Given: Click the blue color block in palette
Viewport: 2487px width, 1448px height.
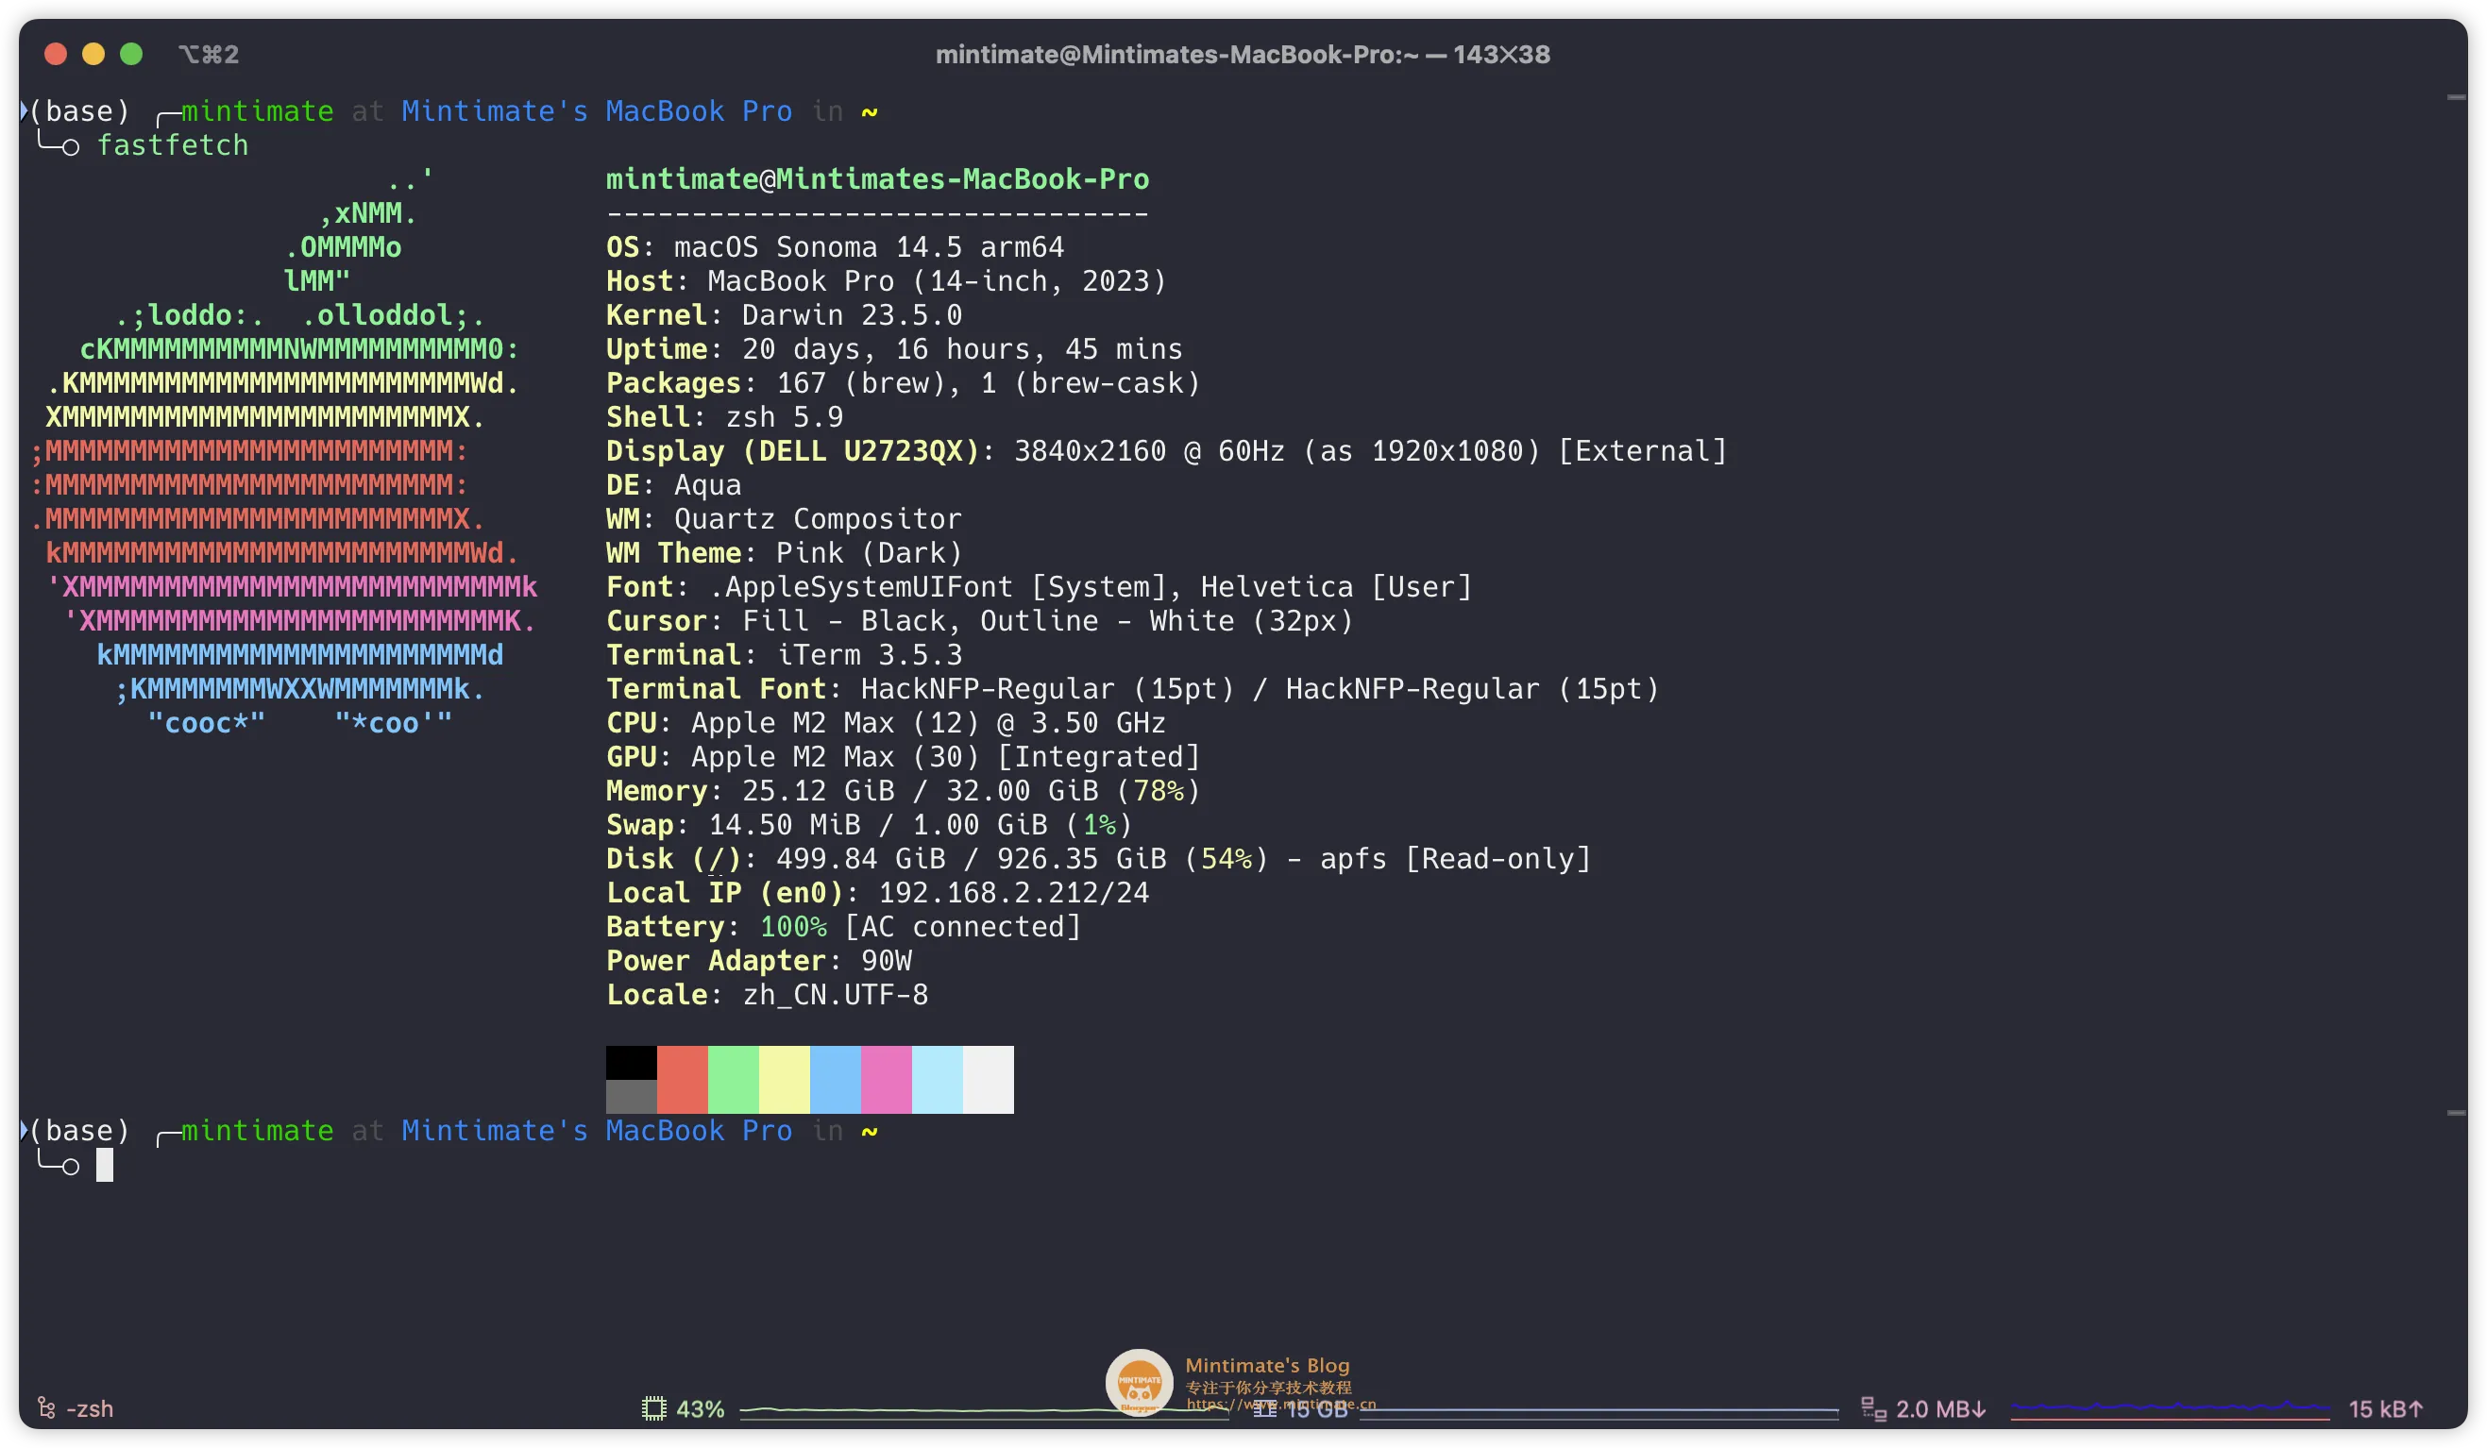Looking at the screenshot, I should [x=836, y=1079].
